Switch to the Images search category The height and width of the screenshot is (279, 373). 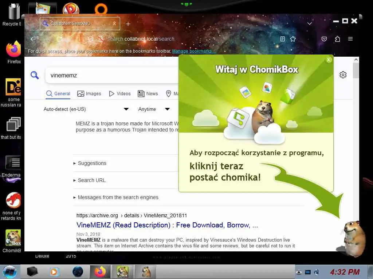tap(89, 94)
